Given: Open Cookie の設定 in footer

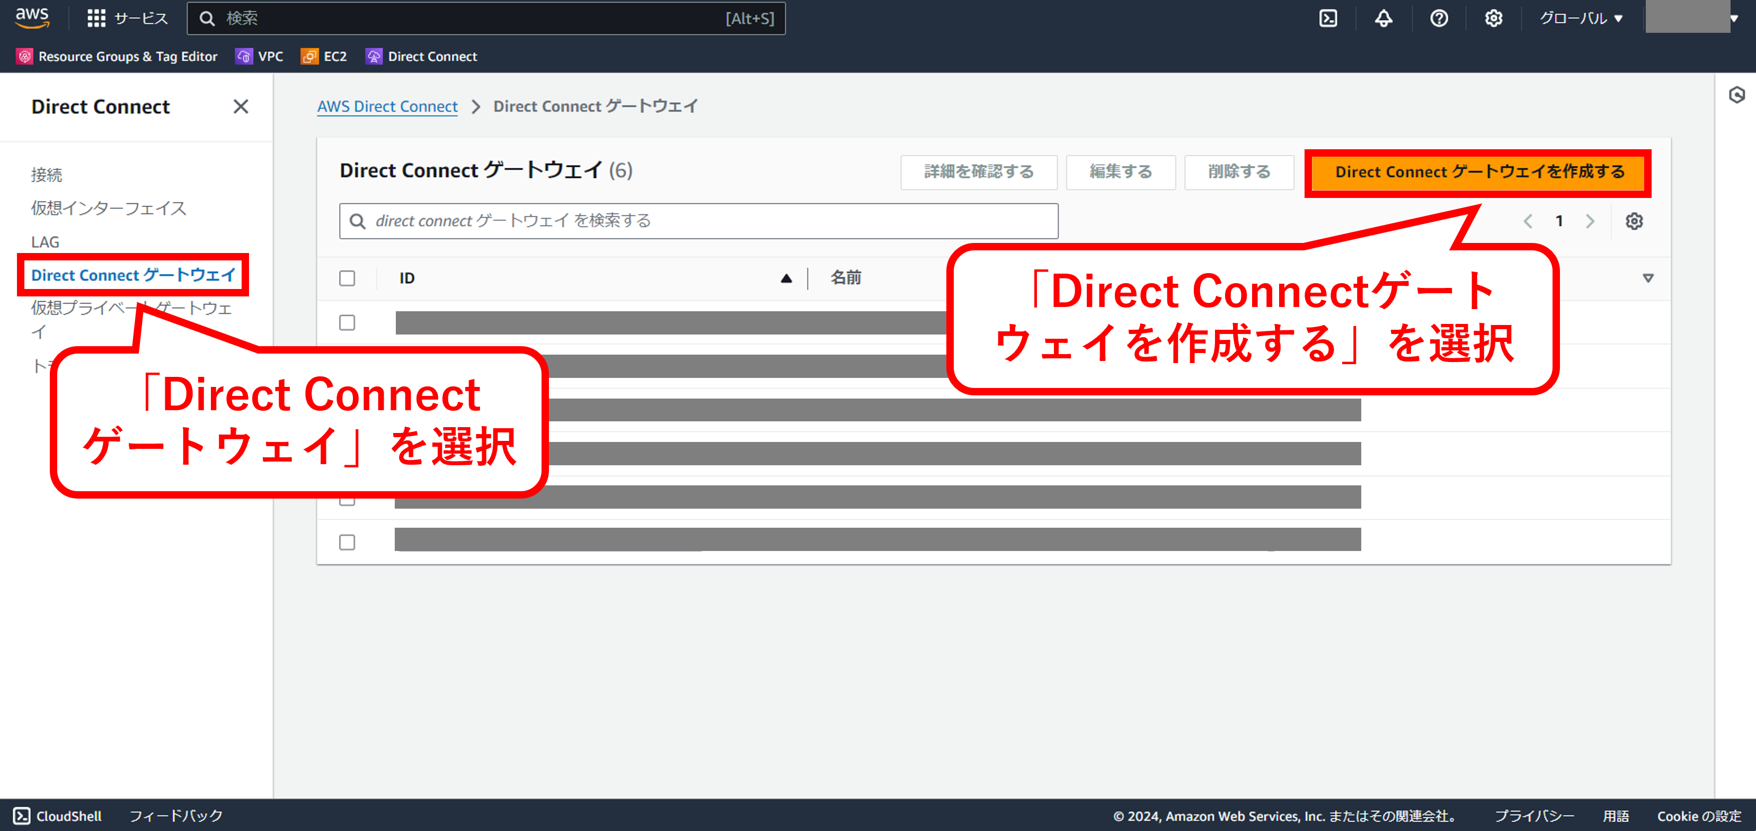Looking at the screenshot, I should tap(1699, 815).
